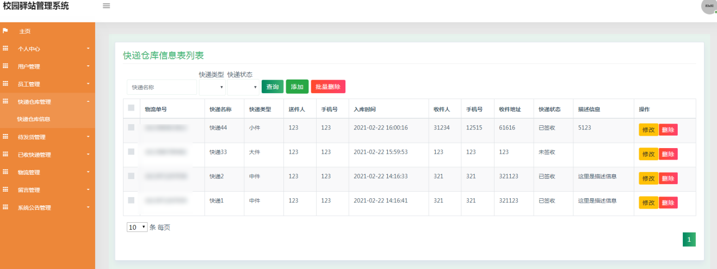
Task: Expand the 待发货管理 menu arrow
Action: [88, 137]
